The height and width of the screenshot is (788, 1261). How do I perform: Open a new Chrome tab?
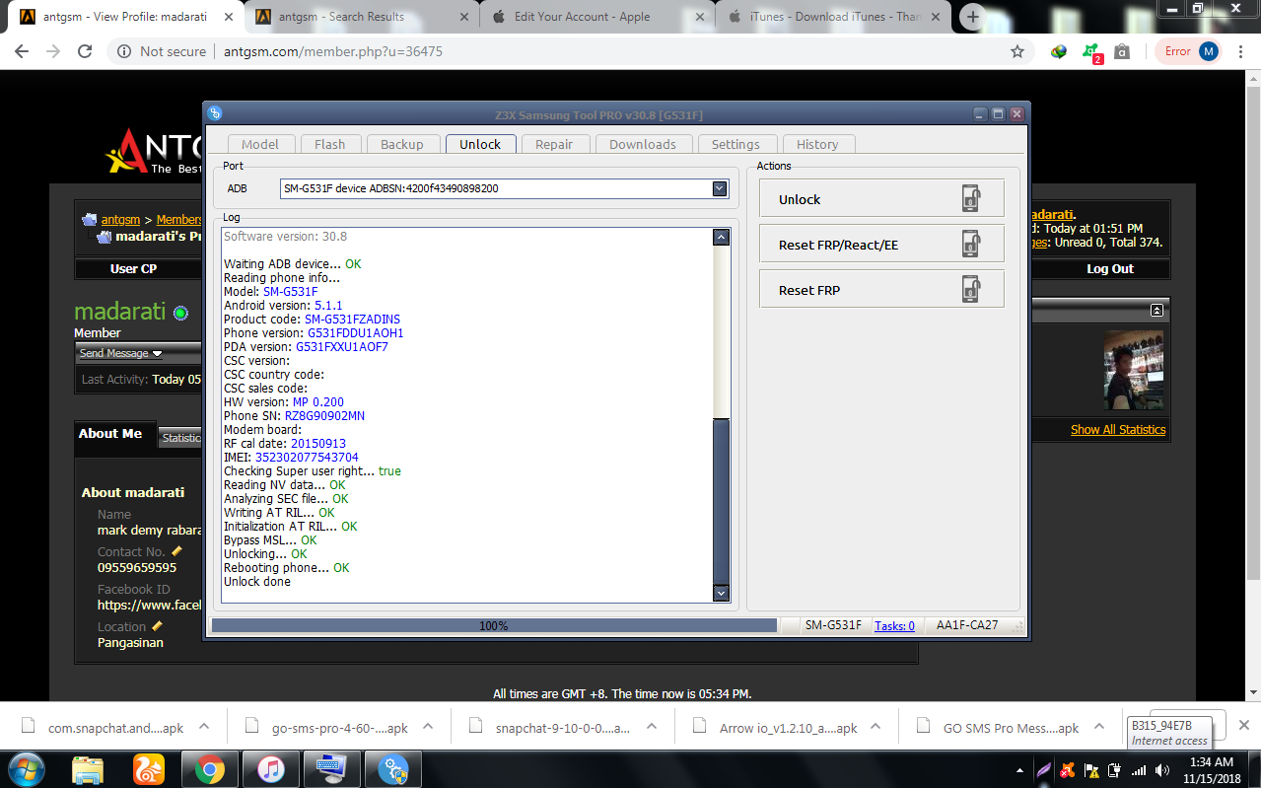973,17
